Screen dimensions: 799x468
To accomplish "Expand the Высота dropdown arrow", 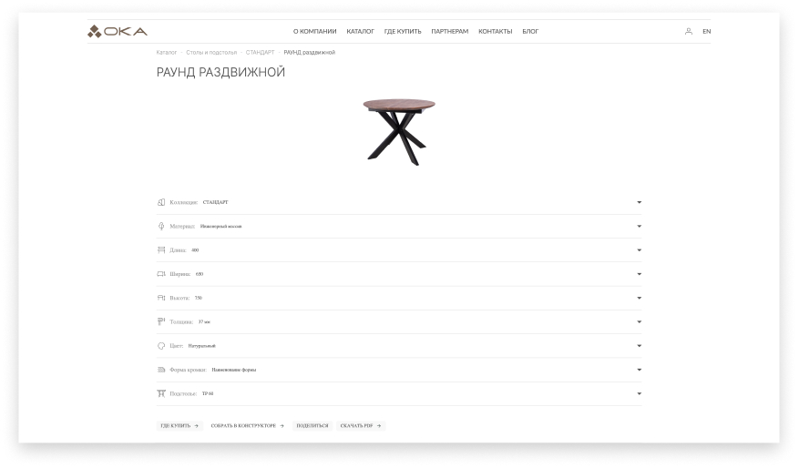I will (639, 298).
